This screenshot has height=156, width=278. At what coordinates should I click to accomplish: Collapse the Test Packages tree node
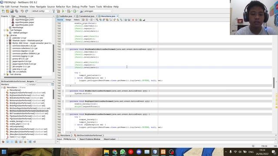coord(5,30)
